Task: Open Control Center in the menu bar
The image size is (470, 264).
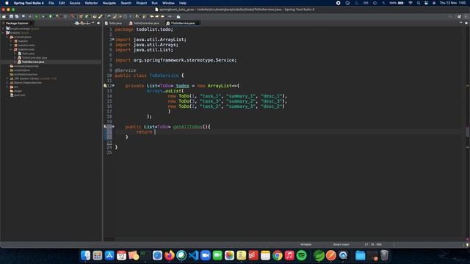Action: point(426,3)
